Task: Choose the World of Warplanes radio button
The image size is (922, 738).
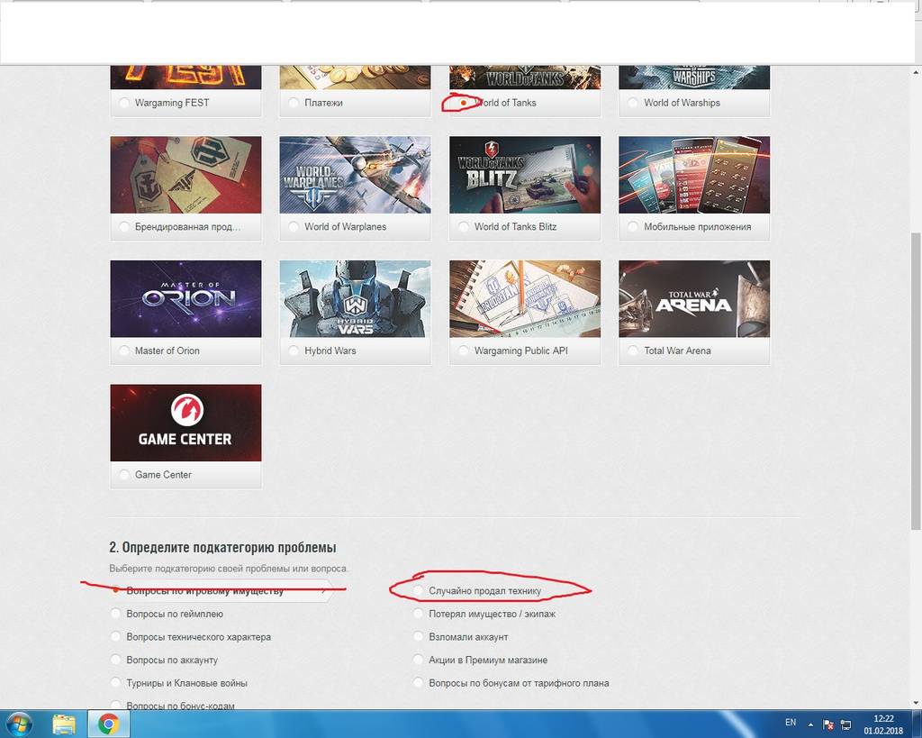Action: 294,226
